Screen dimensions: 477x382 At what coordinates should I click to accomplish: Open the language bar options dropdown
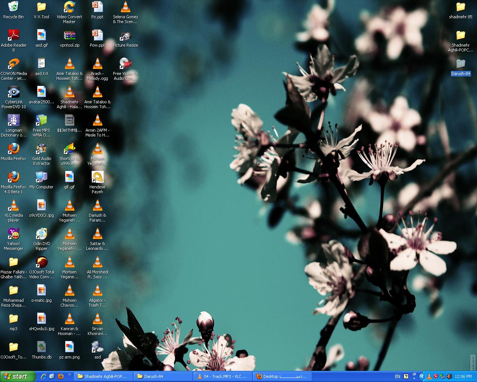(x=414, y=378)
